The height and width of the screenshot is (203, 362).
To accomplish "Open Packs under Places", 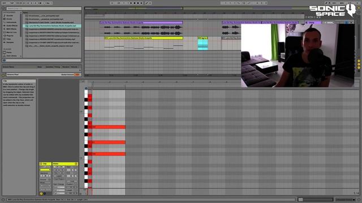I will point(9,52).
